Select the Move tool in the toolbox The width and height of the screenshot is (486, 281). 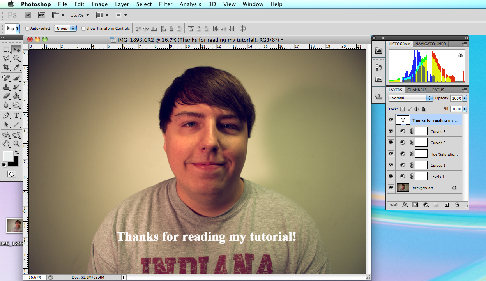point(16,49)
